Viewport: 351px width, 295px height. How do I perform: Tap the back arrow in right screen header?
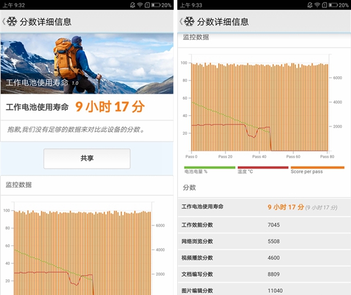pos(181,22)
